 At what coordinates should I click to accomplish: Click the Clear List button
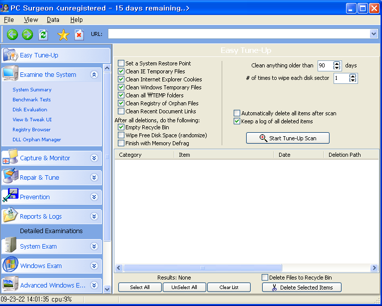(229, 287)
